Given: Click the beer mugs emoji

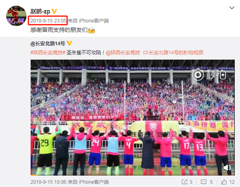Looking at the screenshot, I should [91, 30].
